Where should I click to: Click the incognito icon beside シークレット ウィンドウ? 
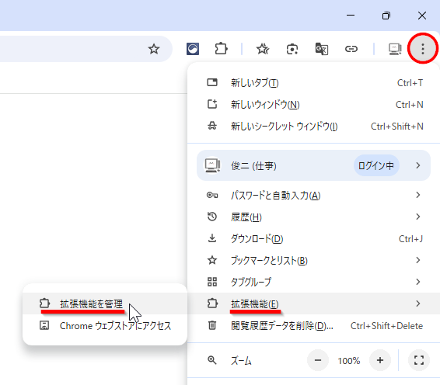click(212, 126)
